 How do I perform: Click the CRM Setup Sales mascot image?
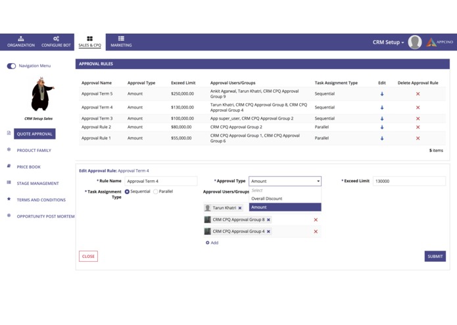41,94
